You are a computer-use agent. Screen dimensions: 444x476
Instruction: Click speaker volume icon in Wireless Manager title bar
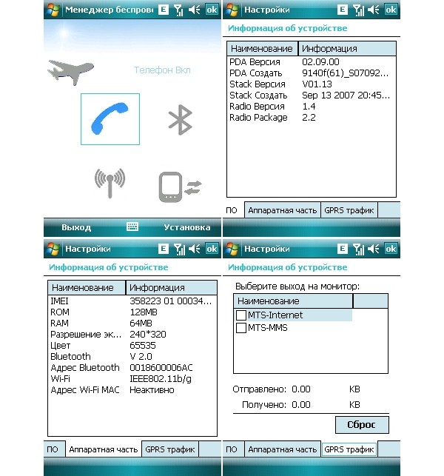click(x=194, y=10)
